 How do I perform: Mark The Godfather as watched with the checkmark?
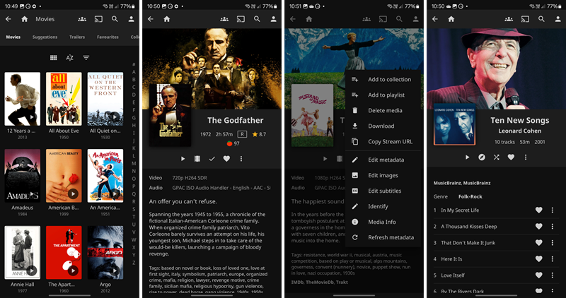coord(212,159)
